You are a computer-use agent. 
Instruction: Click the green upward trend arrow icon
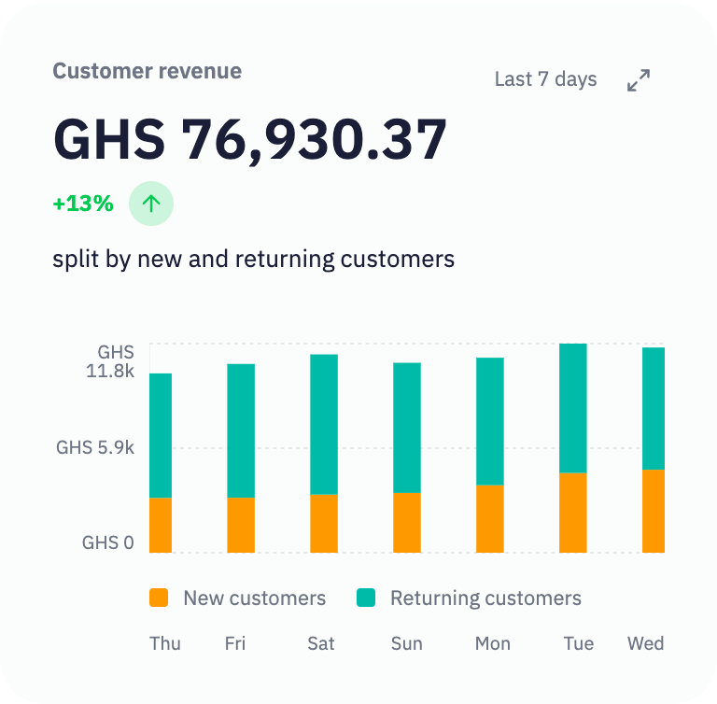pos(151,204)
